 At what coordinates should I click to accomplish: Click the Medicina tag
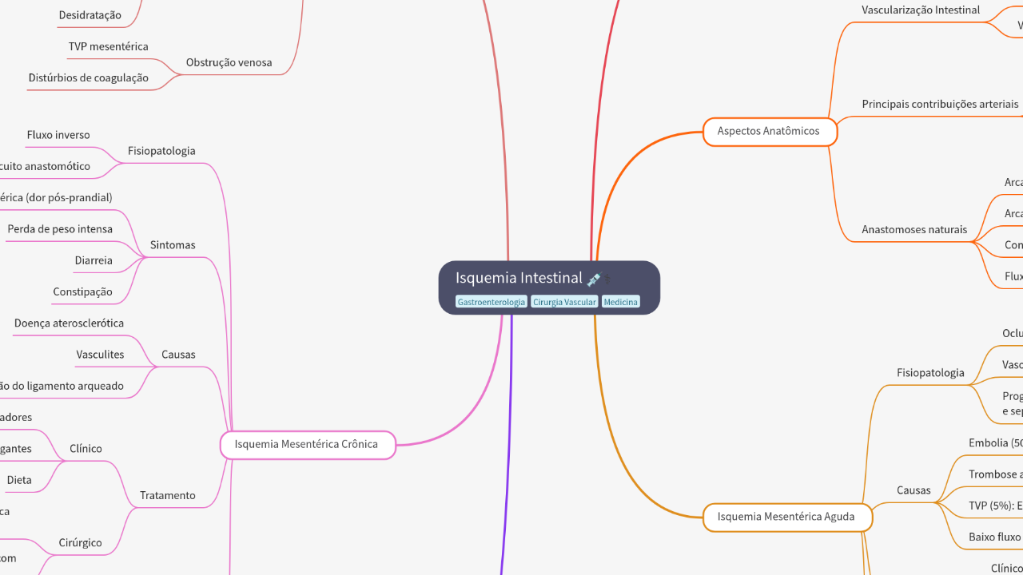[x=621, y=302]
